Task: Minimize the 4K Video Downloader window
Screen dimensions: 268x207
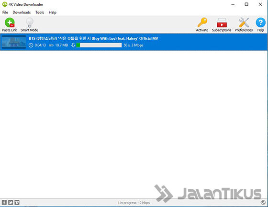Action: point(233,4)
